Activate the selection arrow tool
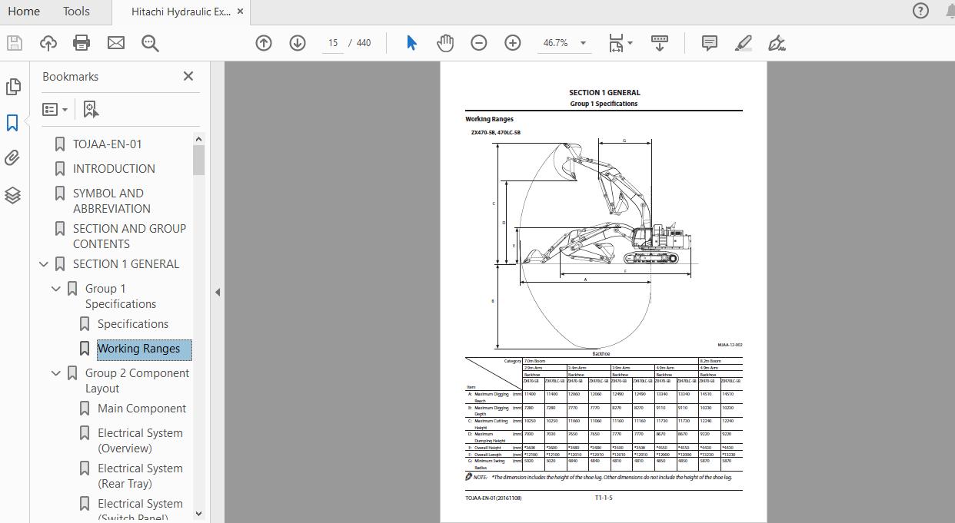Screen dimensions: 955x523 (411, 43)
